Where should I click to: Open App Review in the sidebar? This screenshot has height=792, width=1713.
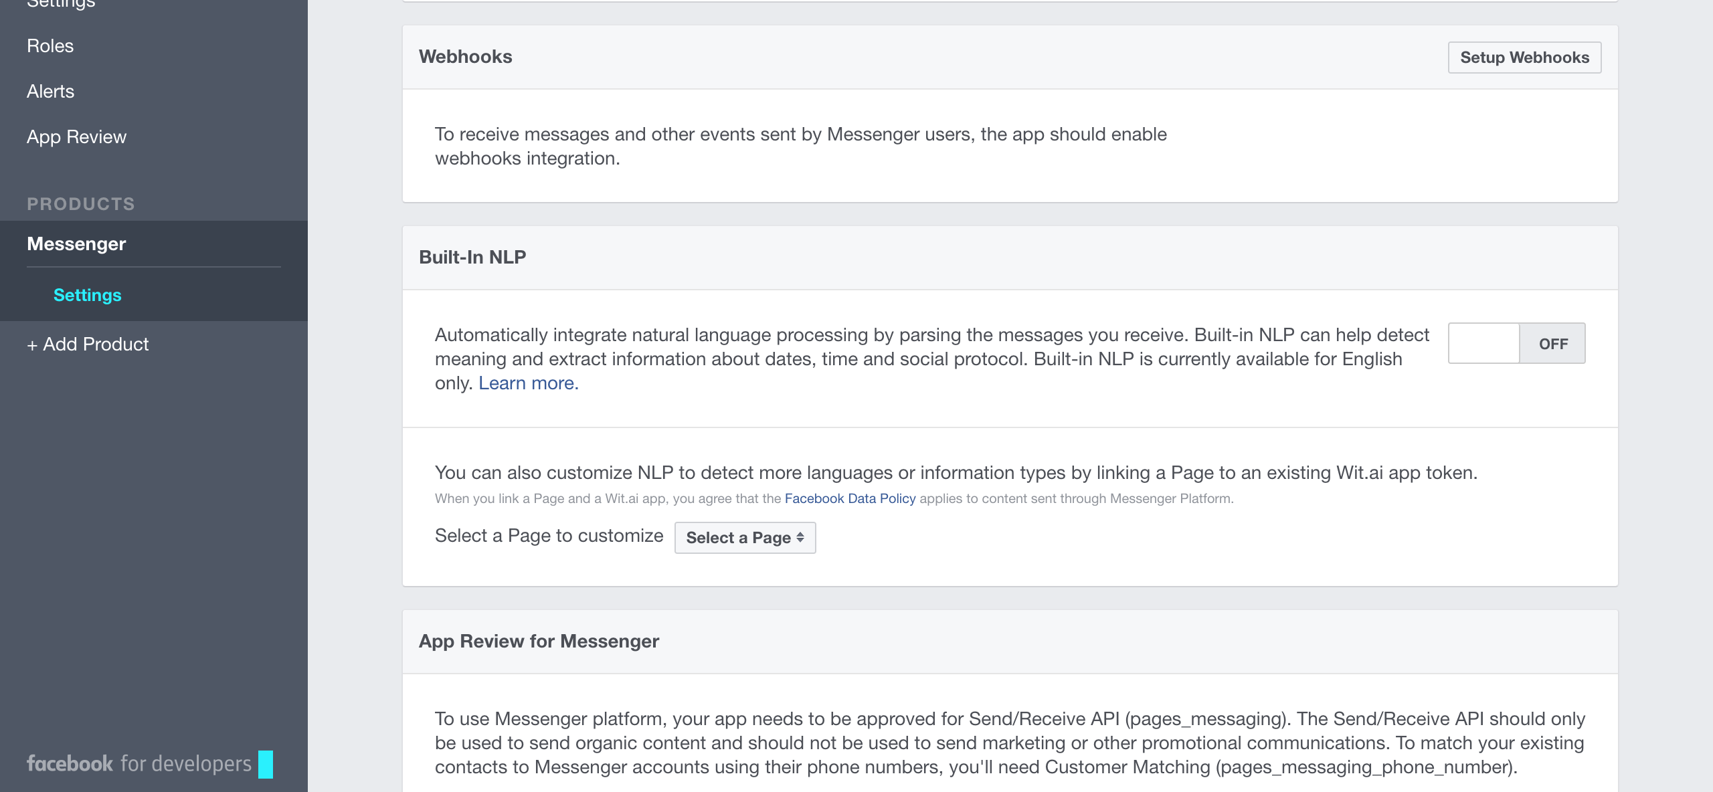[x=76, y=136]
